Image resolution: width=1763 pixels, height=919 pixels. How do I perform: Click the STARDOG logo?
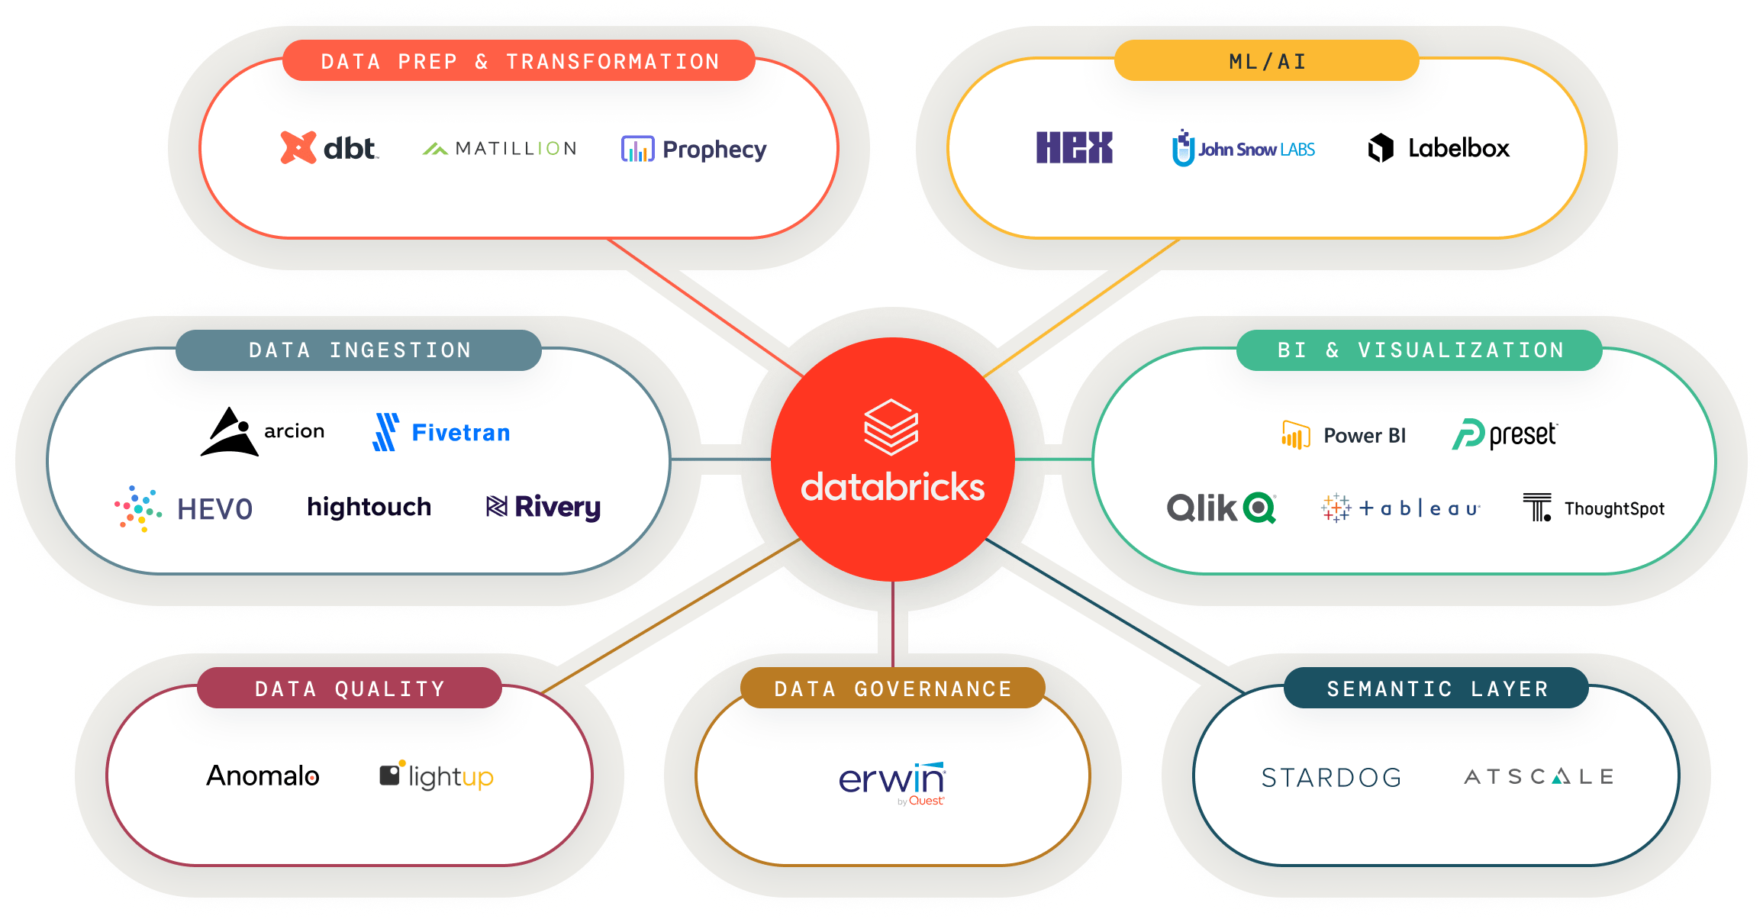pyautogui.click(x=1332, y=778)
